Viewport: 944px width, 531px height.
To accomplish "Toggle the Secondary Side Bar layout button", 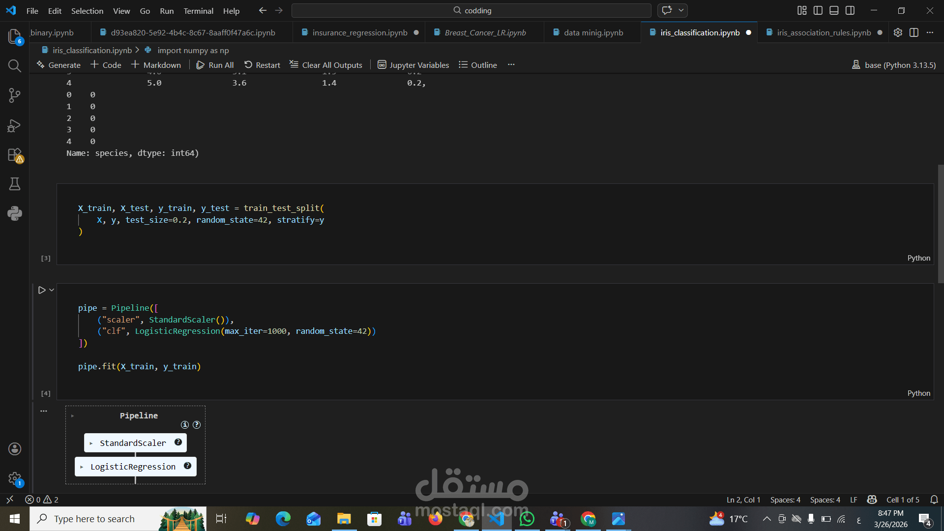I will pos(850,10).
